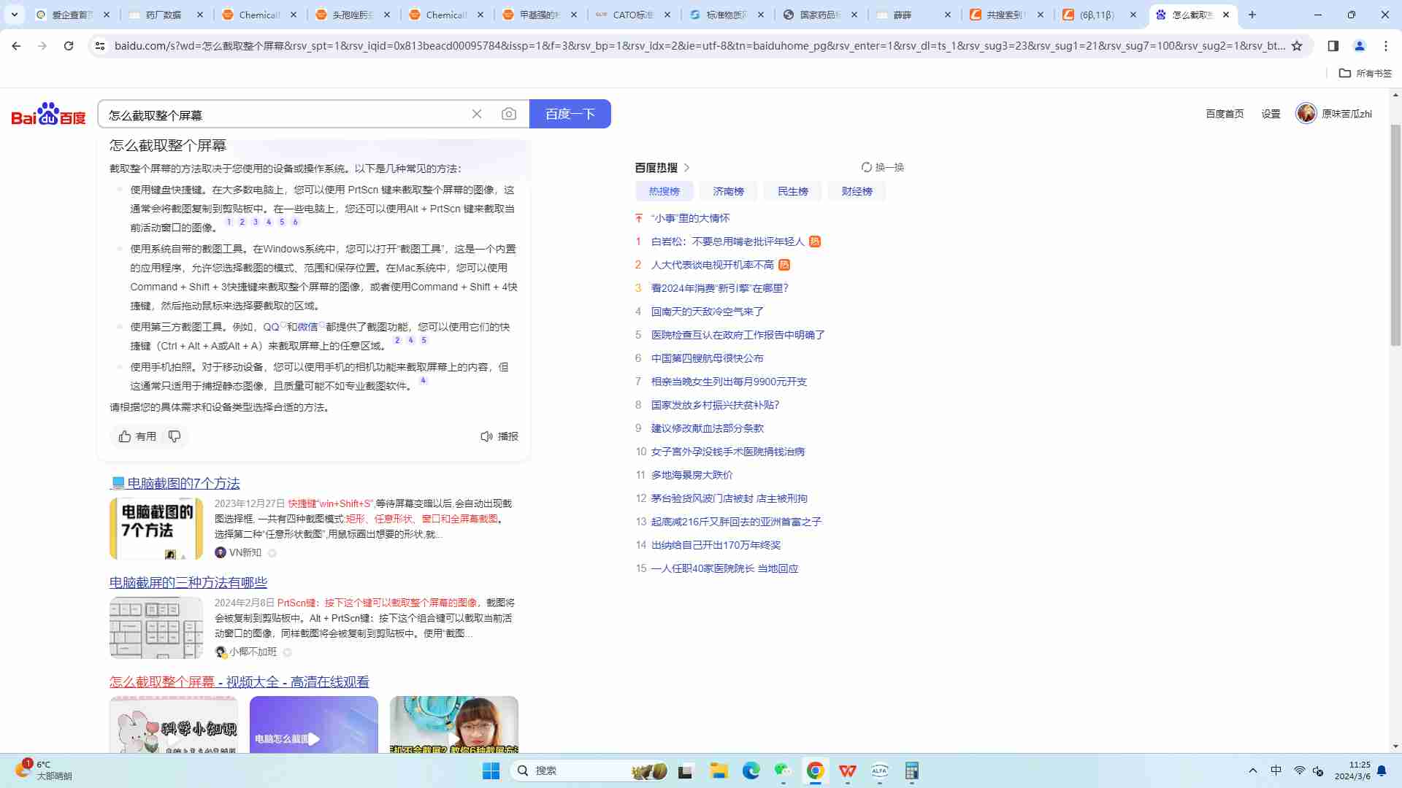This screenshot has width=1402, height=788.
Task: Switch to the 国家药品 browser tab
Action: [821, 15]
